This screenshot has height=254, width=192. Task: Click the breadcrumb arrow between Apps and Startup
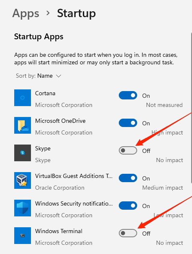(x=48, y=13)
